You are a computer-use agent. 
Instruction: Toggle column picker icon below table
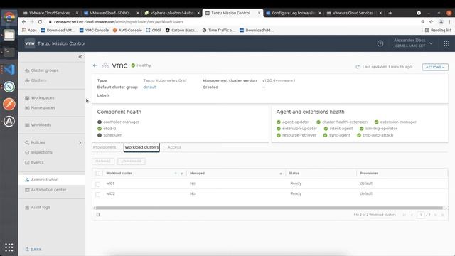click(98, 215)
